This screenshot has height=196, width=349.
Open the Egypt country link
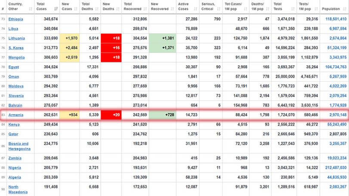point(14,67)
